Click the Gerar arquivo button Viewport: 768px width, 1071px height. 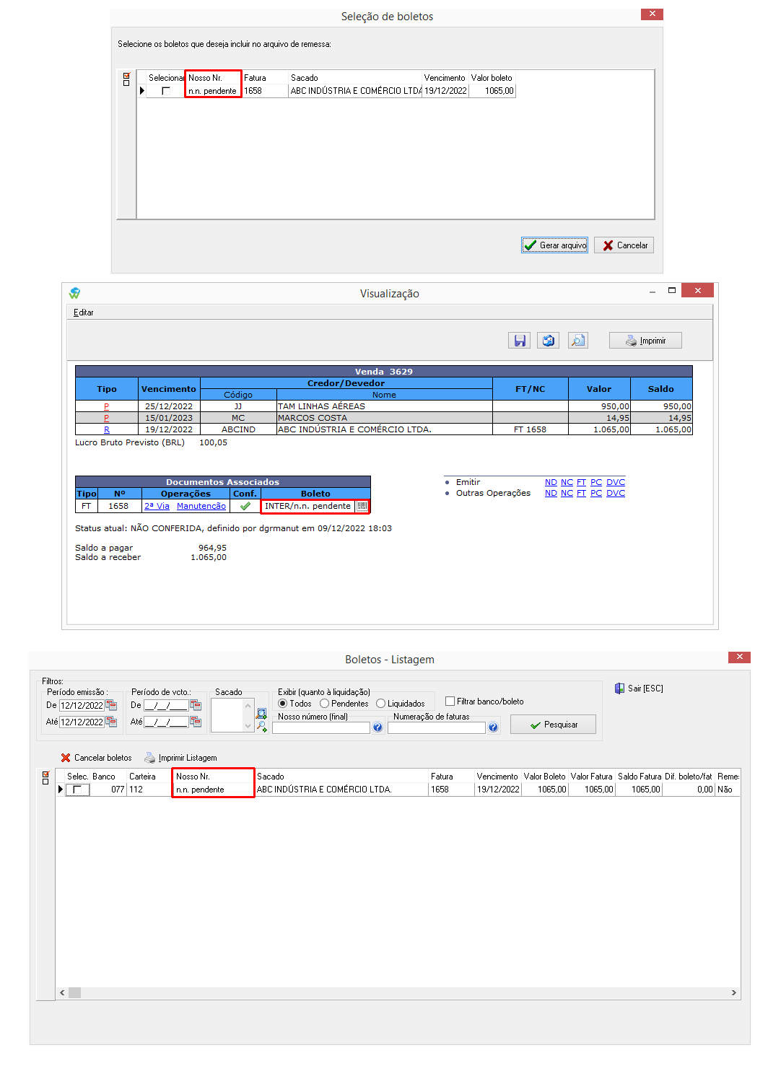[x=555, y=245]
